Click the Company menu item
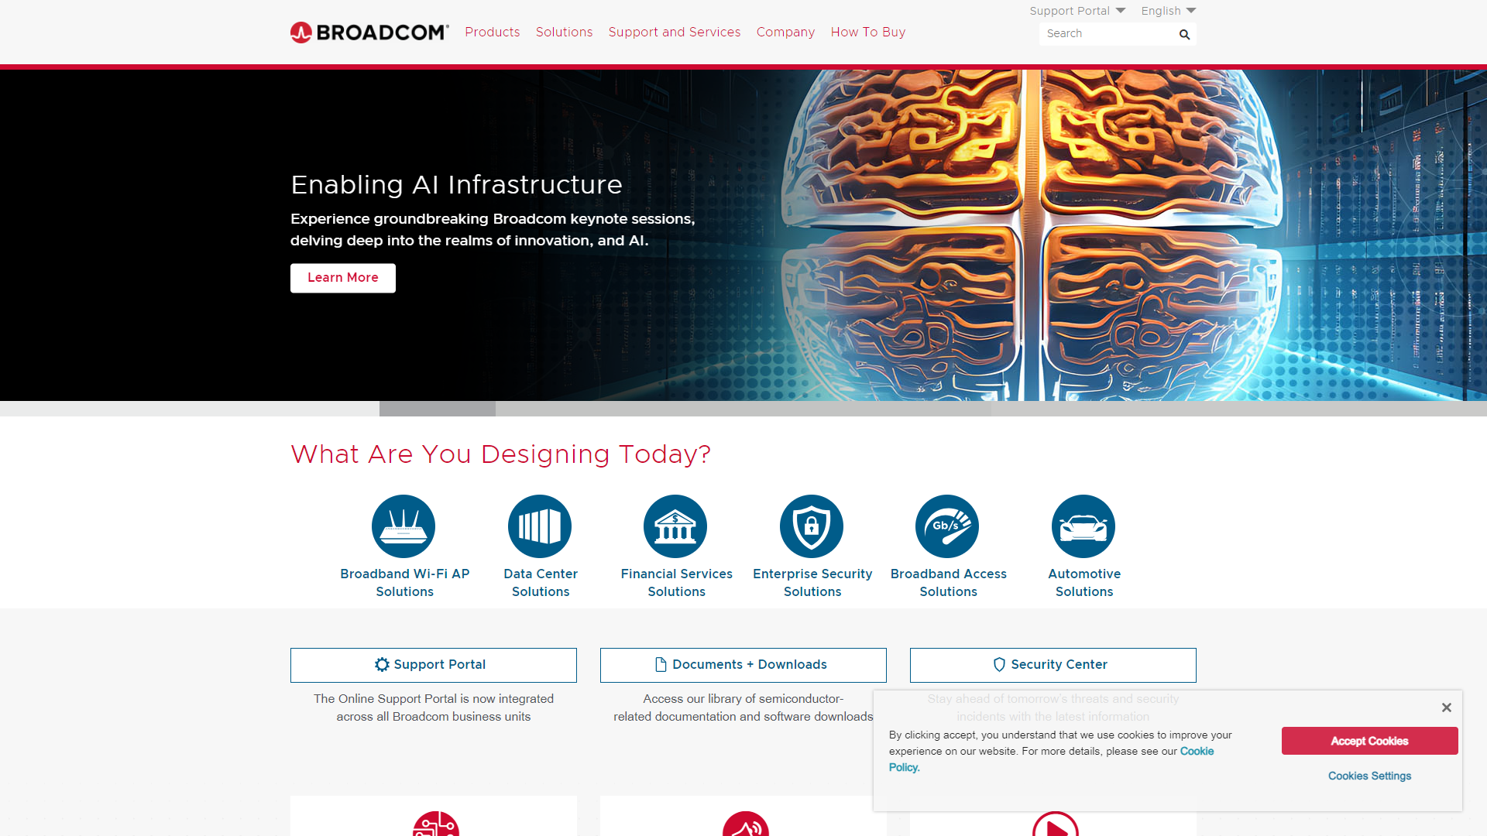Image resolution: width=1487 pixels, height=836 pixels. tap(785, 33)
